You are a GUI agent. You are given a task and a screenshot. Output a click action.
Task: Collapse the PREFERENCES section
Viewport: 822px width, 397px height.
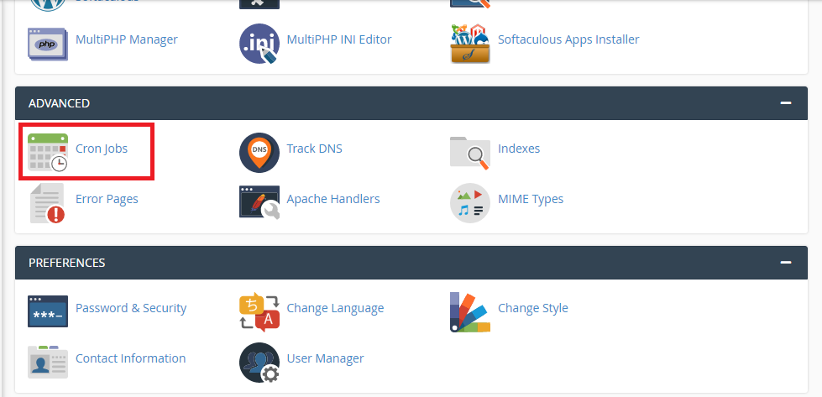(x=785, y=263)
